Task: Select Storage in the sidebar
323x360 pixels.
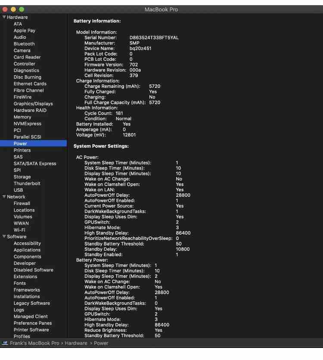Action: [22, 177]
